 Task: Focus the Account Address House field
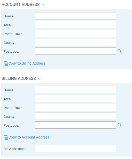pos(76,16)
